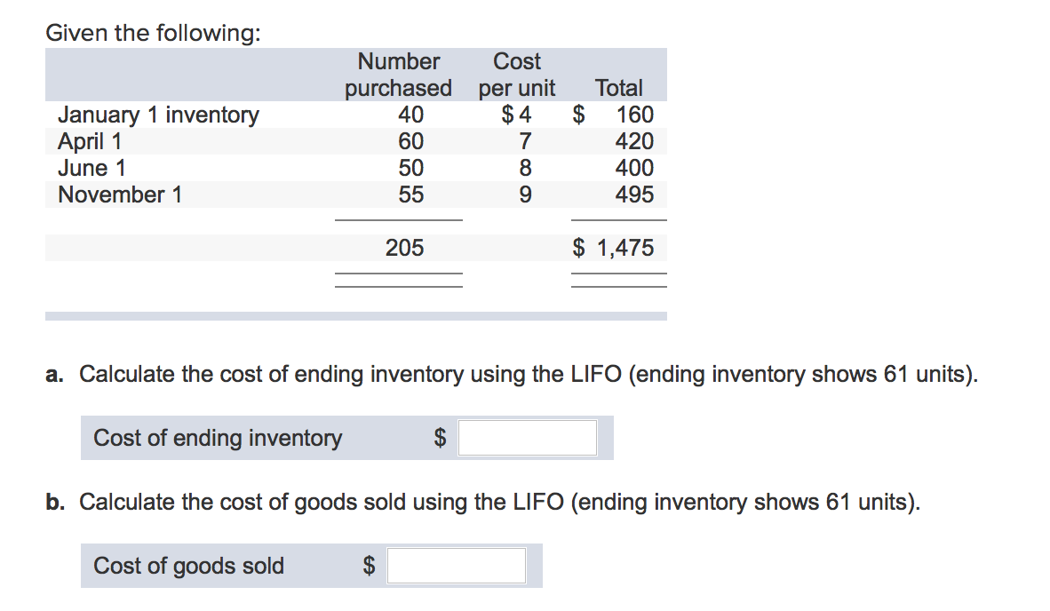
Task: Select the January 1 inventory row label
Action: [x=158, y=115]
